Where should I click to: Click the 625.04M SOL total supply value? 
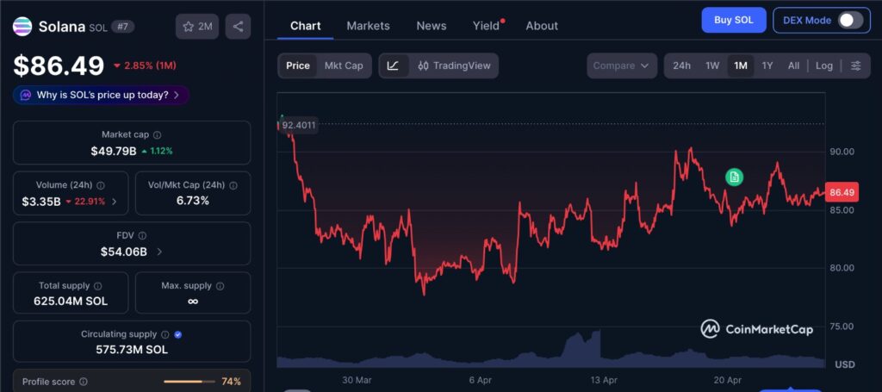tap(71, 302)
